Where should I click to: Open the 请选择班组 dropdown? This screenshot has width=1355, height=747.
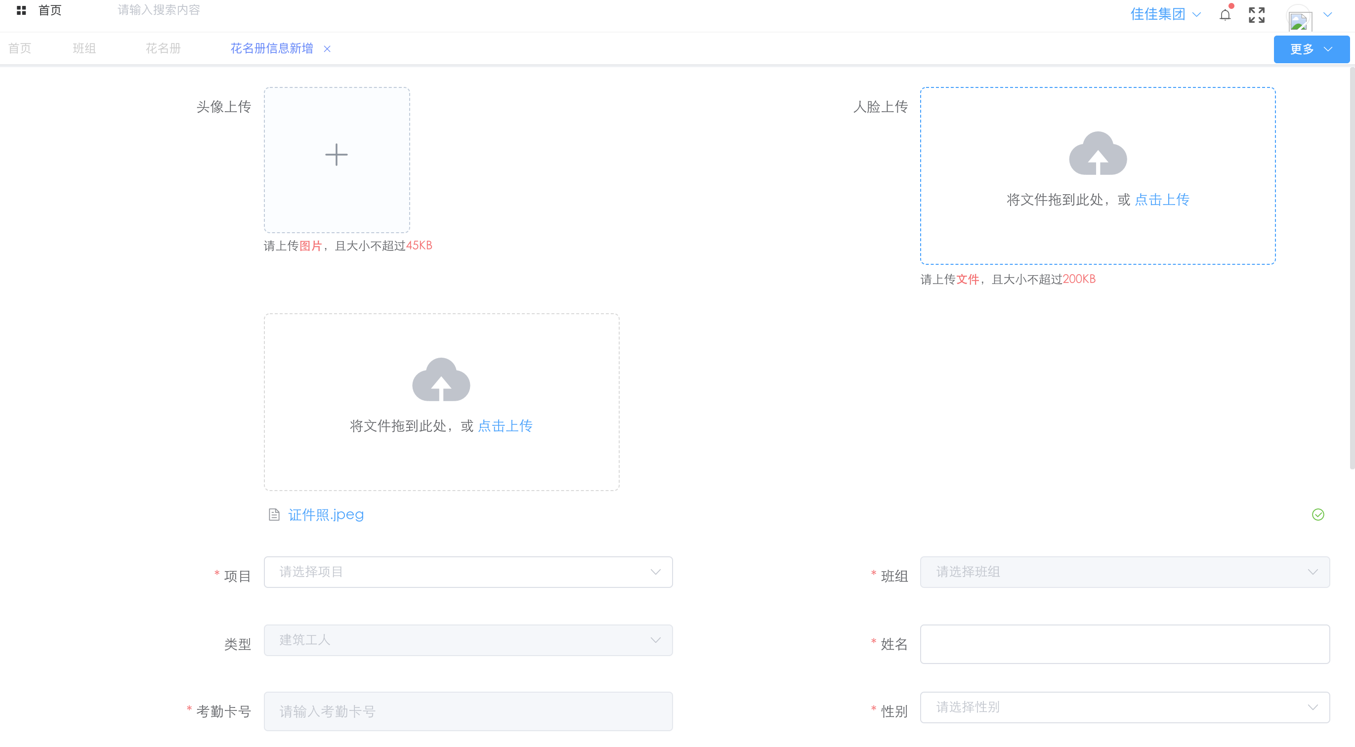pyautogui.click(x=1125, y=572)
